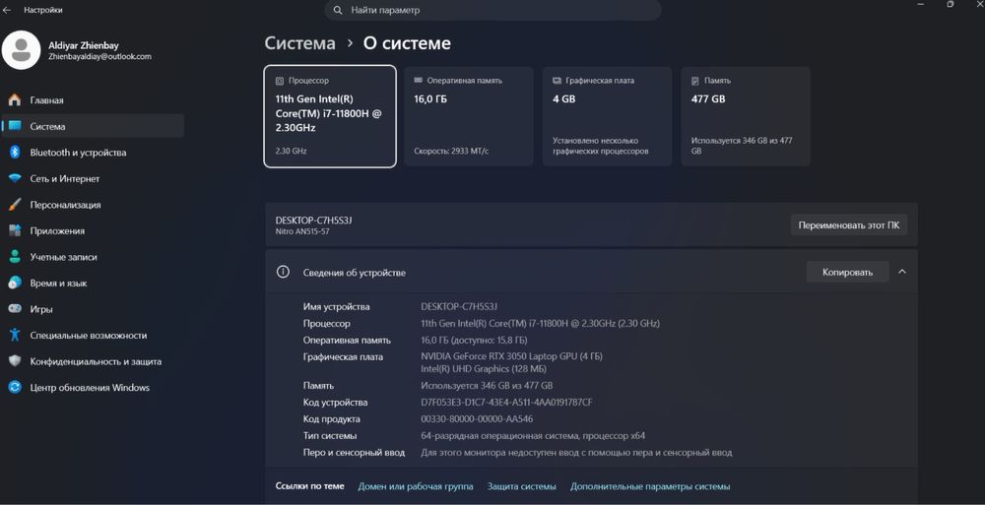
Task: Click the Bluetooth icon in sidebar
Action: pyautogui.click(x=15, y=153)
